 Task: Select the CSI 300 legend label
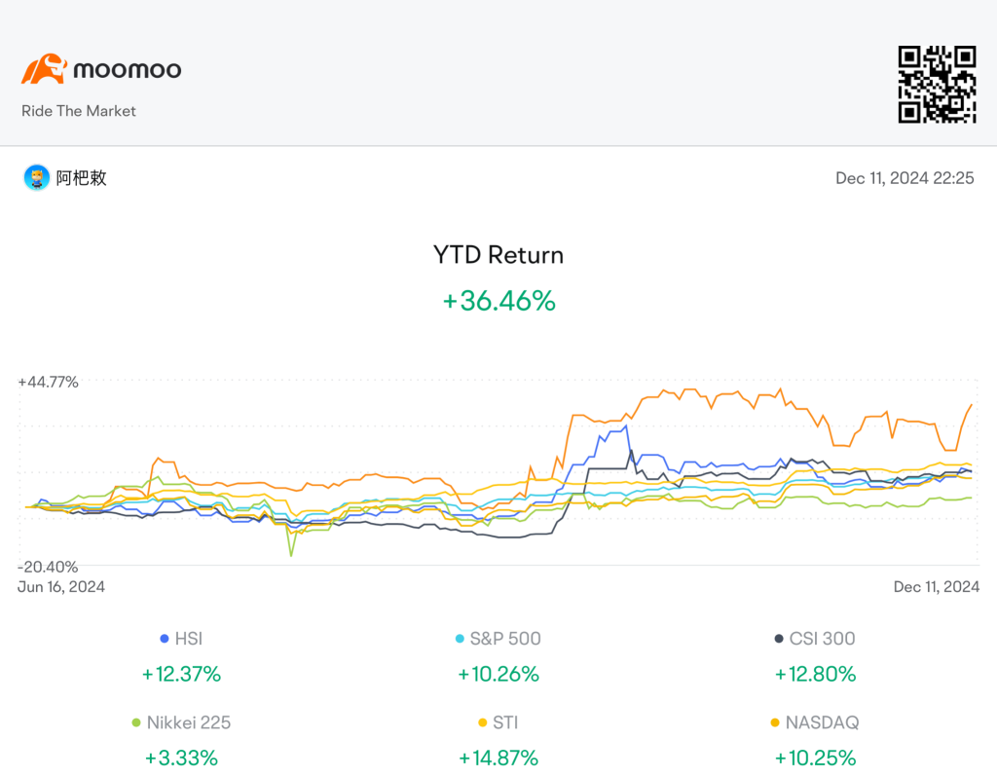pos(822,639)
